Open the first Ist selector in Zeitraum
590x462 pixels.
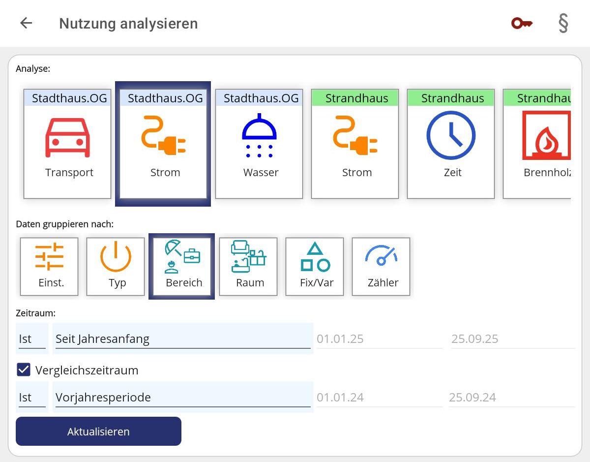[32, 339]
